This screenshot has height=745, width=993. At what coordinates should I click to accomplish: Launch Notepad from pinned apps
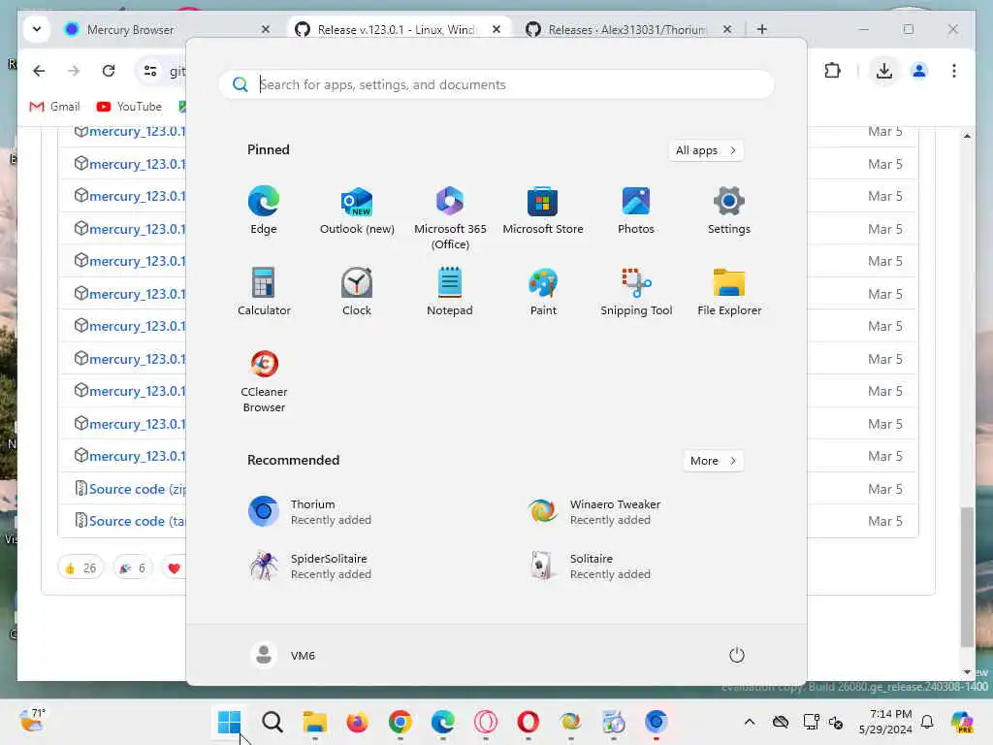tap(450, 291)
